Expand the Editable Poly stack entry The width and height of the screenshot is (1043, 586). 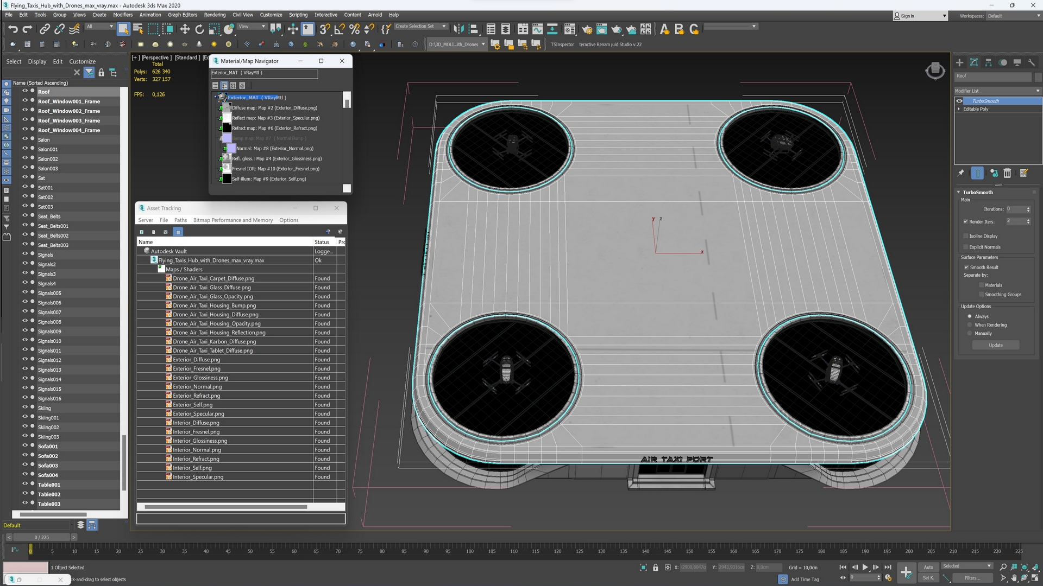click(x=958, y=109)
